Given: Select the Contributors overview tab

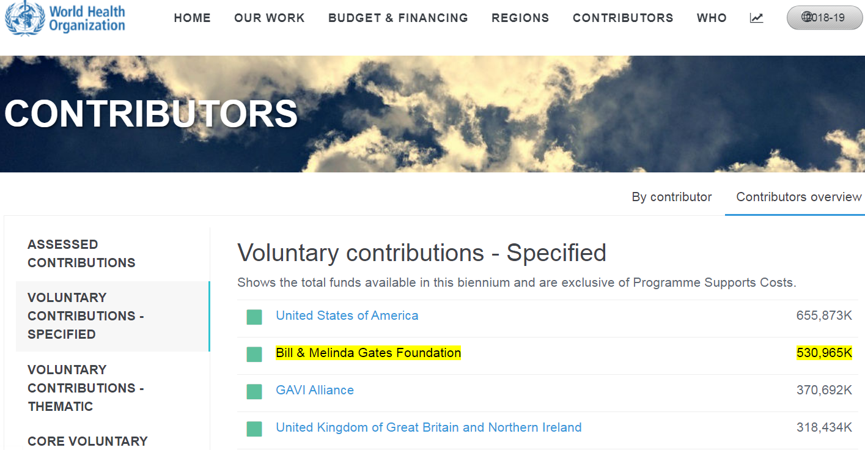Looking at the screenshot, I should (x=798, y=197).
